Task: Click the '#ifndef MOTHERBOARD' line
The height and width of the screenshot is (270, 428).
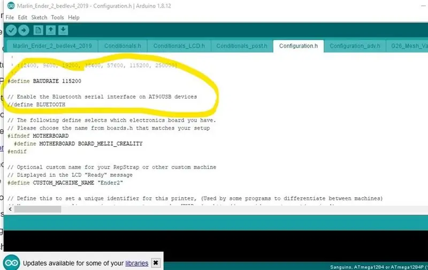Action: [x=38, y=136]
